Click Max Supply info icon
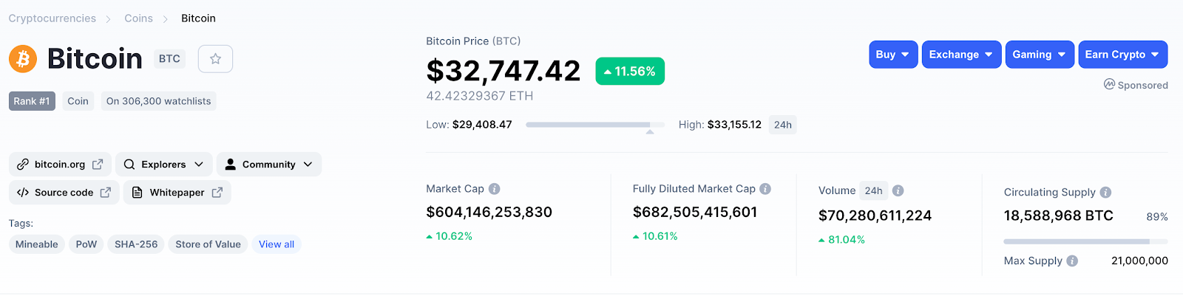 [1072, 261]
